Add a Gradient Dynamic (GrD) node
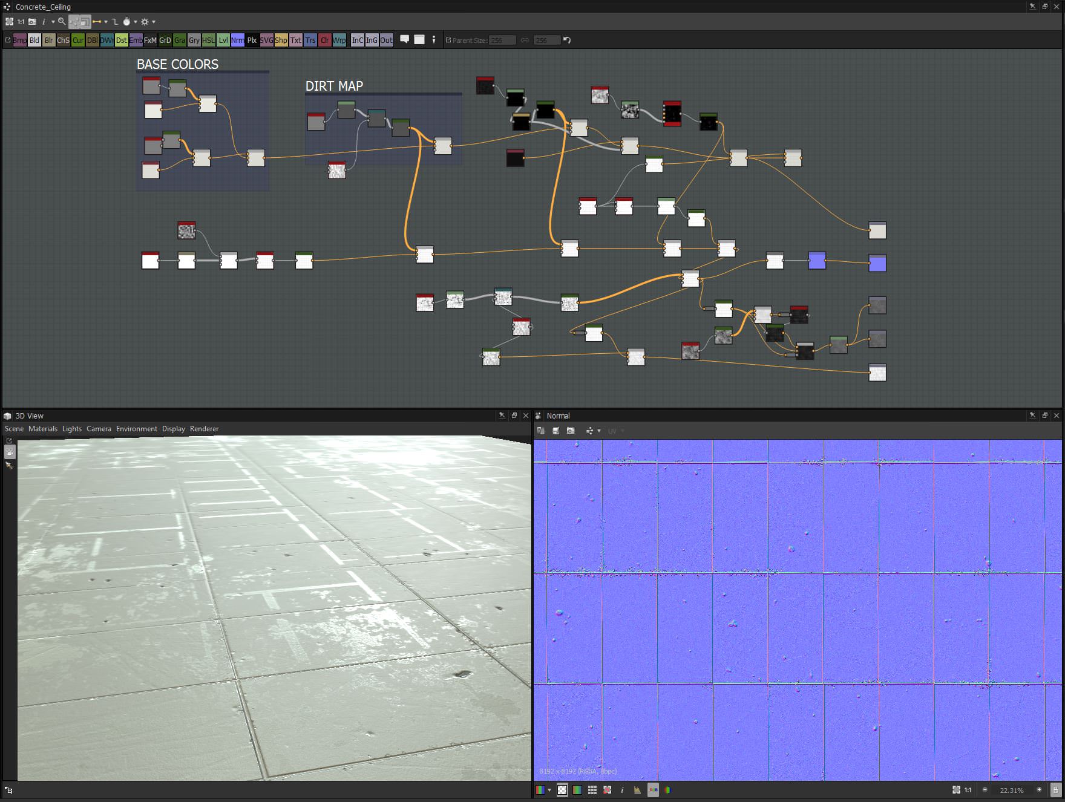Image resolution: width=1065 pixels, height=802 pixels. (165, 41)
